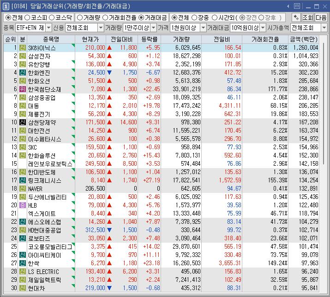Viewport: 330px width, 297px height.
Task: Click the teal badge beside 한싹
Action: 23,263
